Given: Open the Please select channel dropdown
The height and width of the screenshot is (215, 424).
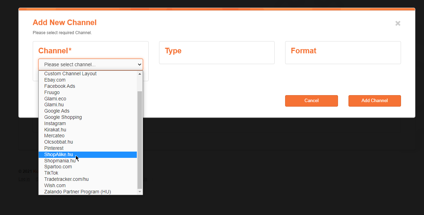Looking at the screenshot, I should tap(91, 64).
